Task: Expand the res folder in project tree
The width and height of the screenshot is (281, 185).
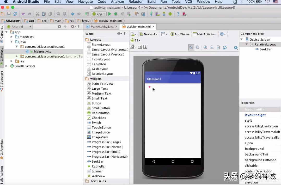Action: (x=11, y=61)
